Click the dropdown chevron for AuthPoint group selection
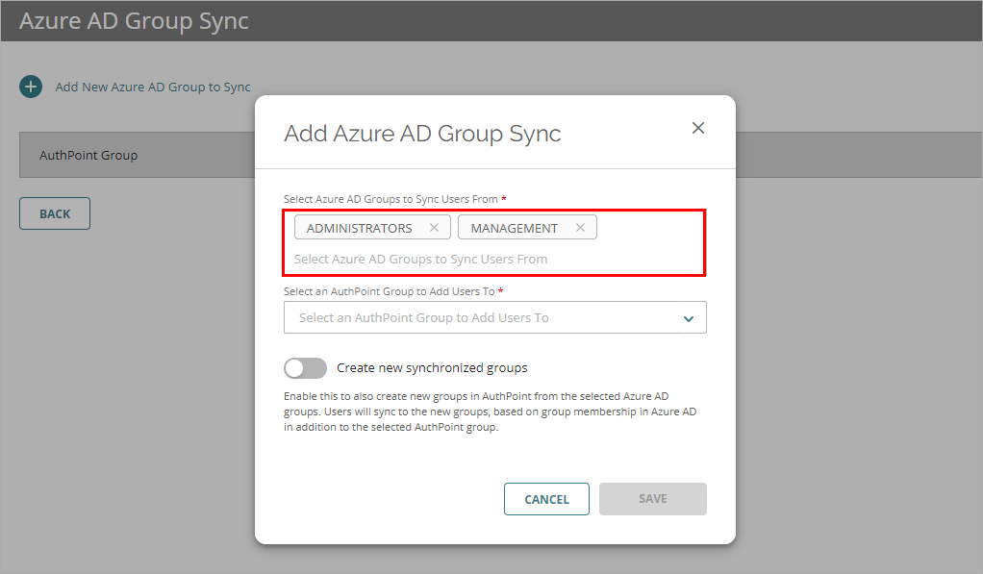Viewport: 983px width, 574px height. click(x=689, y=317)
